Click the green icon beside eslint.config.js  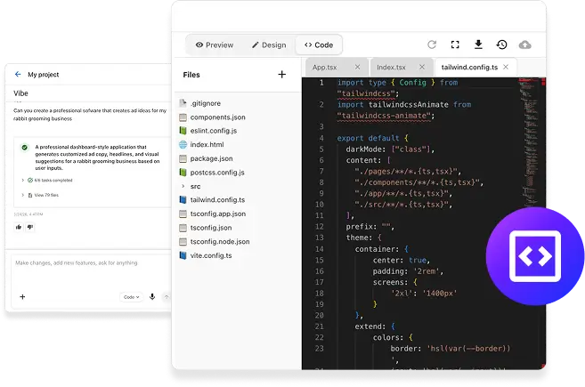(x=183, y=131)
